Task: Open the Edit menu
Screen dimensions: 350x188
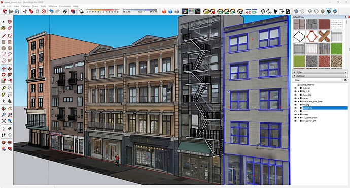Action: (9, 6)
